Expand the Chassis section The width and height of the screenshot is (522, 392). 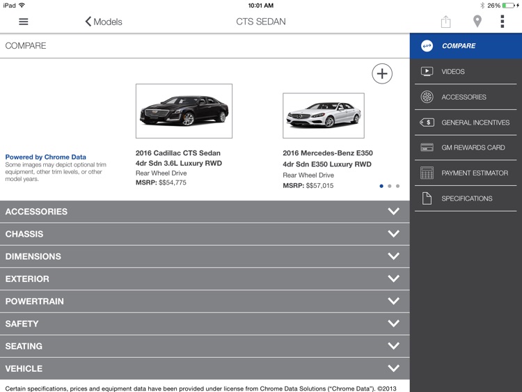[x=205, y=234]
